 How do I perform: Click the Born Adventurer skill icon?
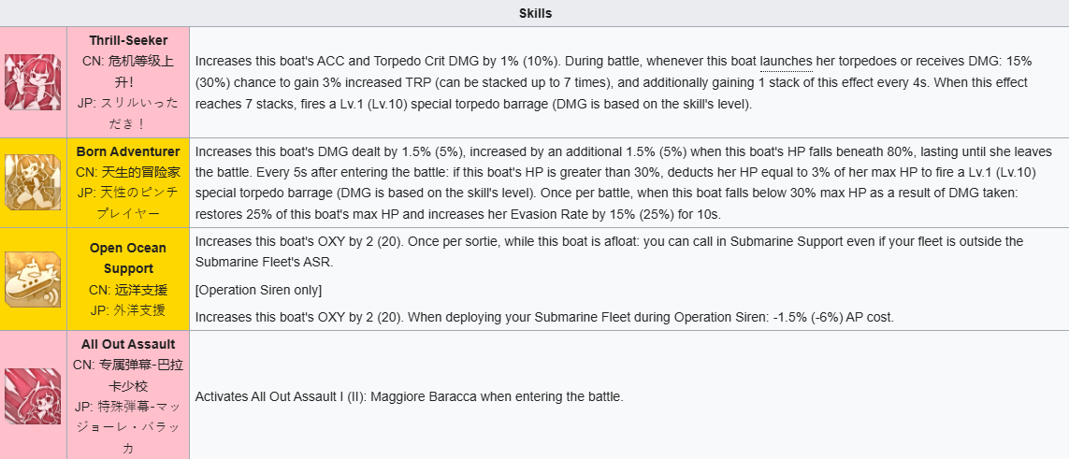[x=33, y=182]
